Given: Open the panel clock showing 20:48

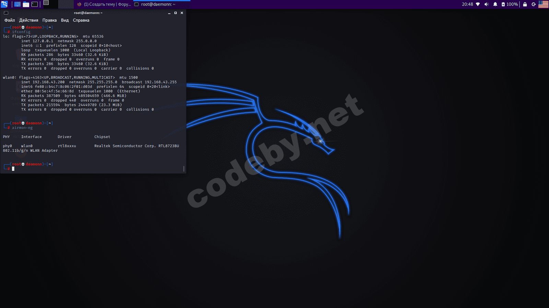Looking at the screenshot, I should click(x=467, y=4).
